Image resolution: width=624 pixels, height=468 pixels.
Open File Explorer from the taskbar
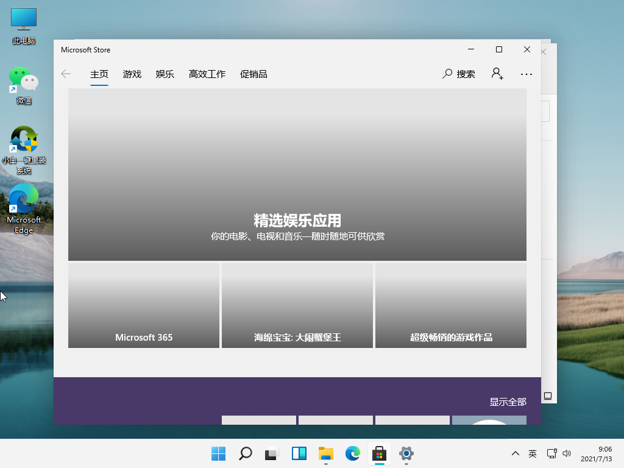(x=325, y=454)
